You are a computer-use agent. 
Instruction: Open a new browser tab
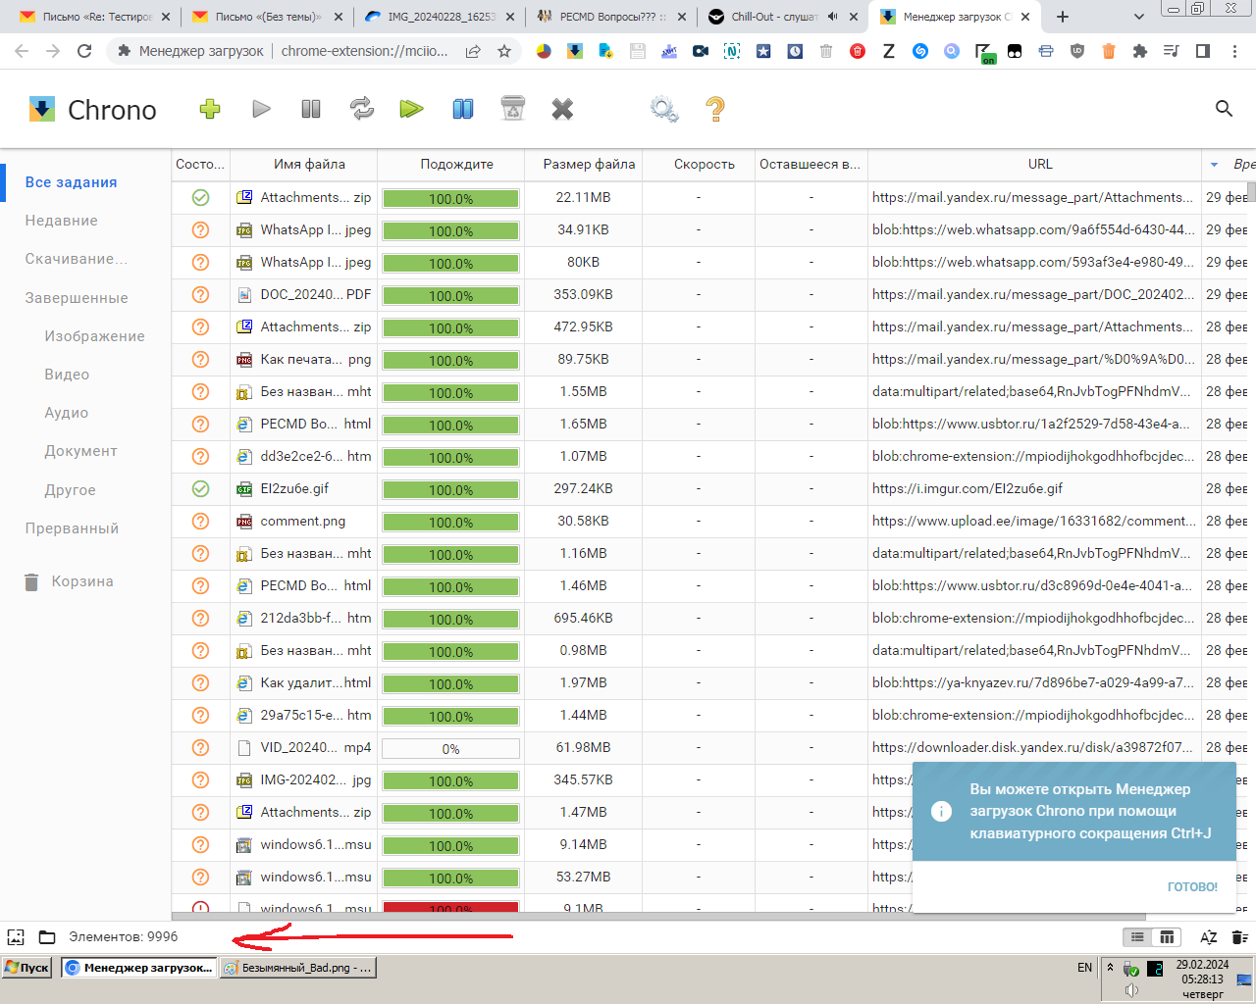pos(1062,17)
